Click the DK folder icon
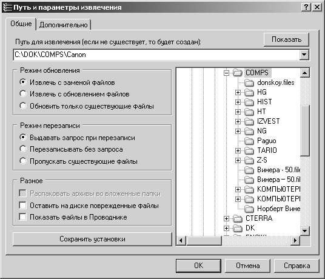325x279 pixels. click(x=238, y=228)
